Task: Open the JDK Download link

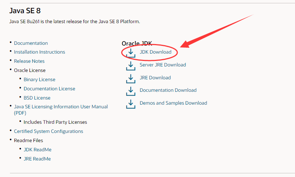Action: tap(155, 52)
